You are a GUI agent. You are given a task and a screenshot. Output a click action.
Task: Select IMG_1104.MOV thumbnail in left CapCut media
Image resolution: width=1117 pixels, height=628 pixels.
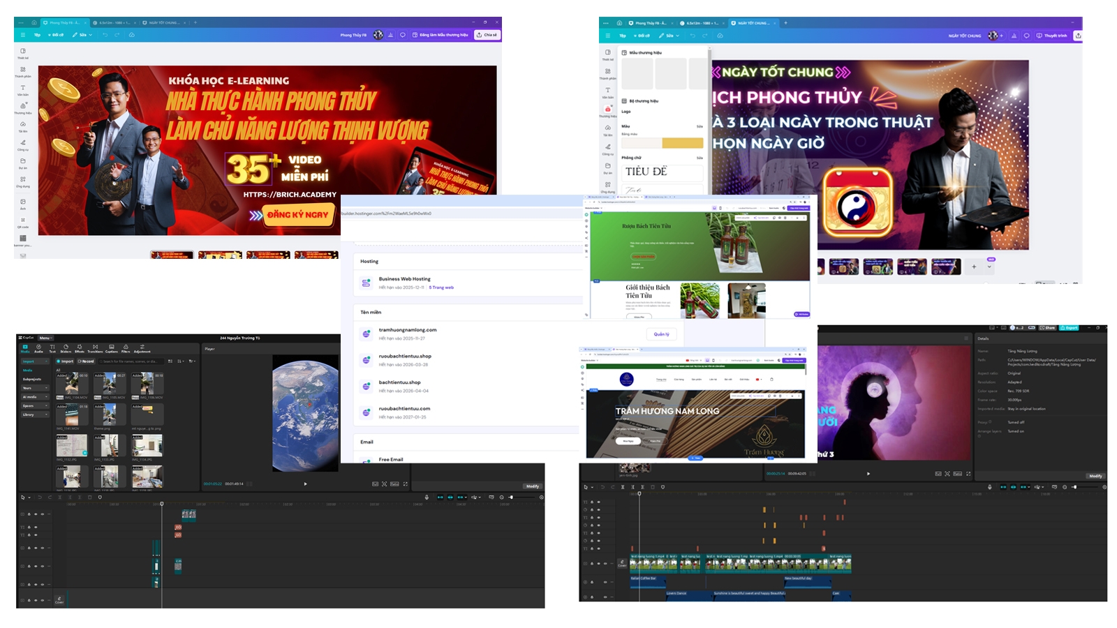[x=72, y=383]
